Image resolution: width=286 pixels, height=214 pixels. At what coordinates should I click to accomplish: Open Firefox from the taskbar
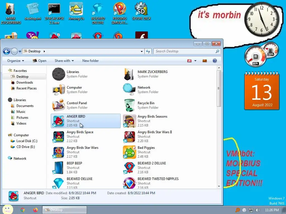pyautogui.click(x=35, y=210)
